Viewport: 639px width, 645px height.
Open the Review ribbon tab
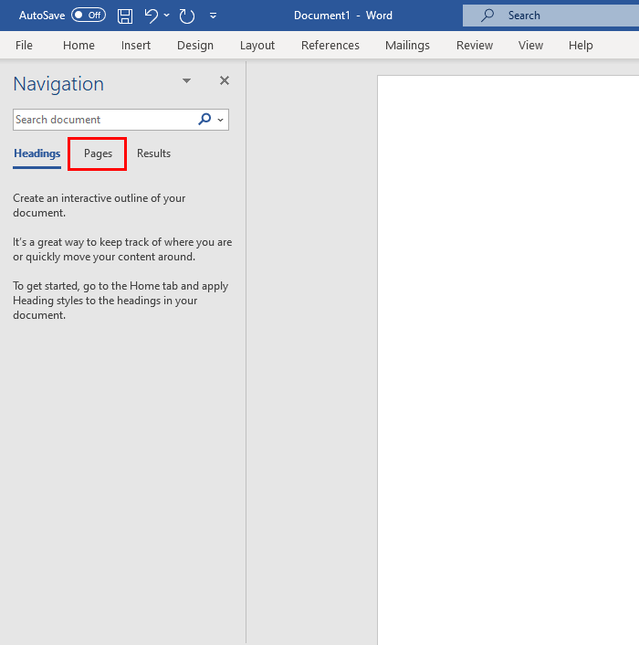click(474, 46)
